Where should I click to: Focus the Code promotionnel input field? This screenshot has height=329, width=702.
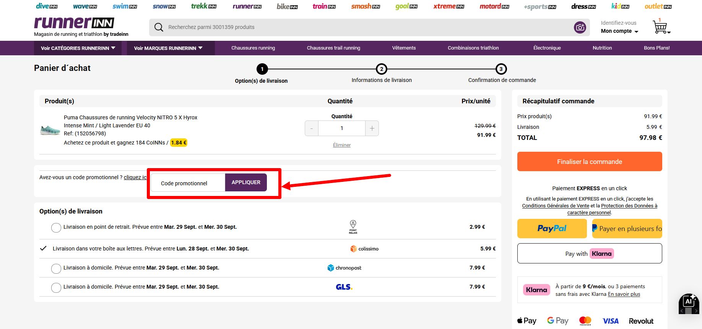[188, 183]
